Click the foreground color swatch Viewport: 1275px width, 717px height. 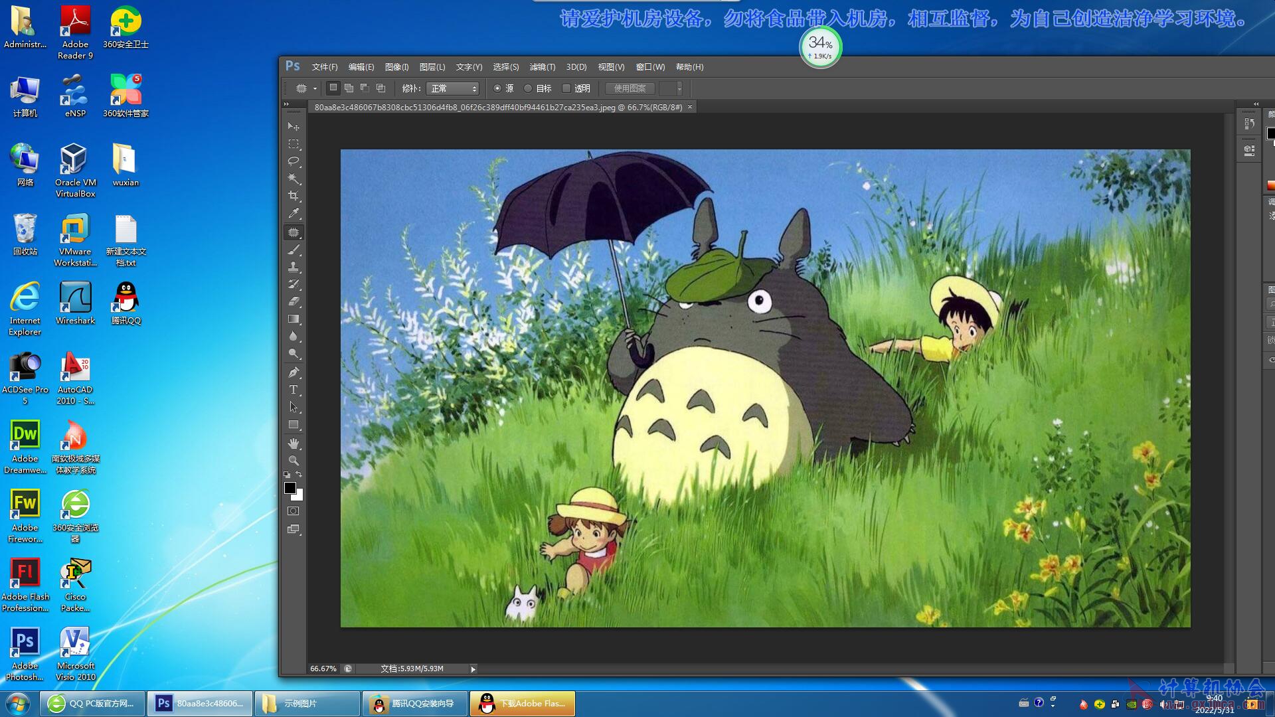[x=290, y=488]
